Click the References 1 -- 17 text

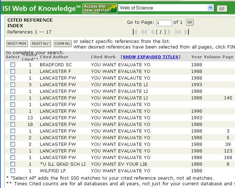tap(29, 32)
